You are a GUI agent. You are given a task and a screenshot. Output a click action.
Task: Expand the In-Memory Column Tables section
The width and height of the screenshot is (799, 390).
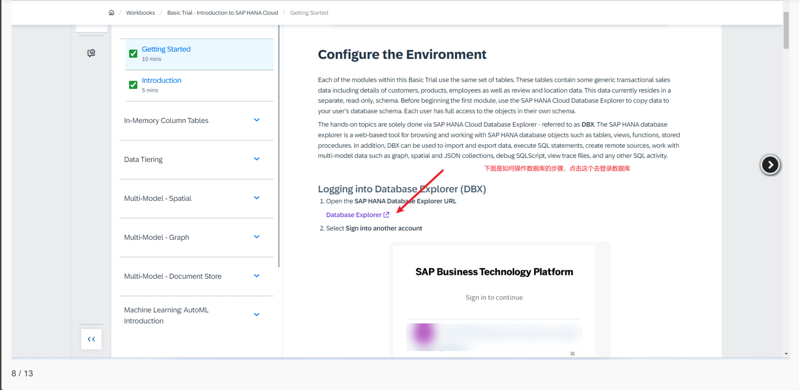point(257,120)
